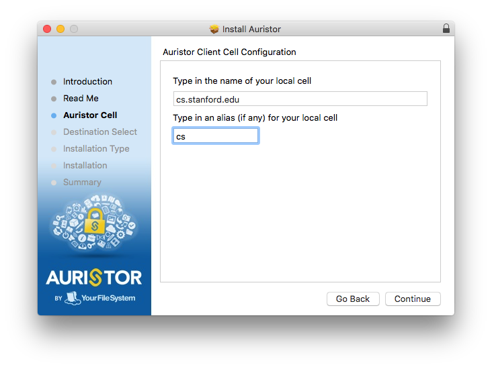Click the blue bullet beside Auristor Cell

54,115
